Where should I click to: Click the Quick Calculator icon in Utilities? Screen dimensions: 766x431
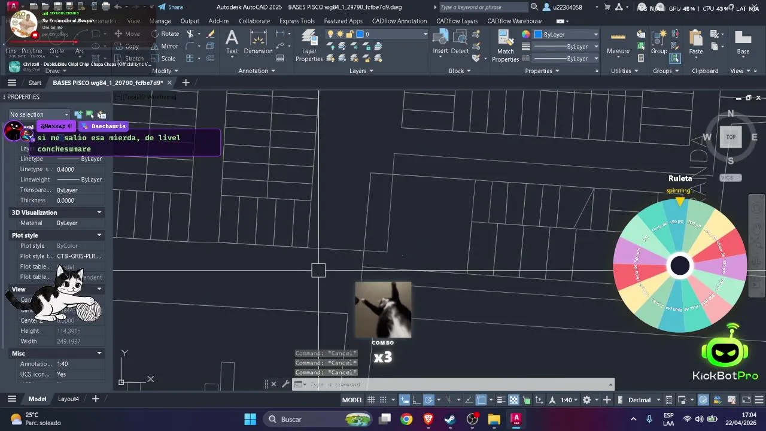[641, 58]
